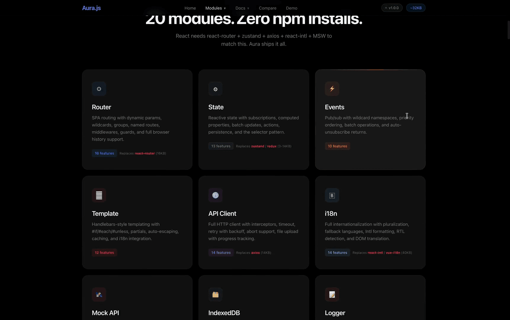Viewport: 510px width, 320px height.
Task: Select Home in the navigation bar
Action: tap(190, 8)
